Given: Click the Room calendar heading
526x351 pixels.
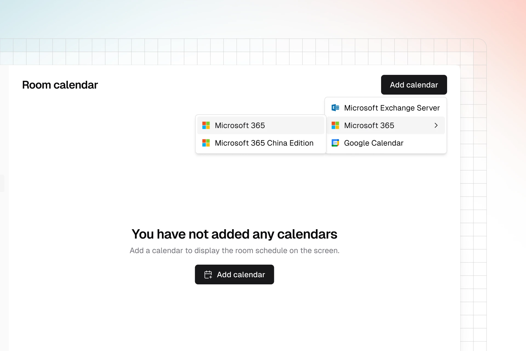Looking at the screenshot, I should click(x=60, y=85).
